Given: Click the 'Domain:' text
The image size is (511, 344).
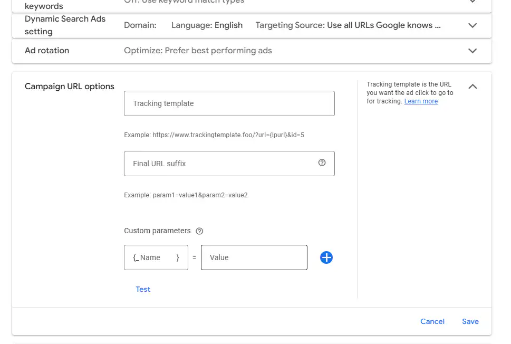Looking at the screenshot, I should tap(140, 25).
